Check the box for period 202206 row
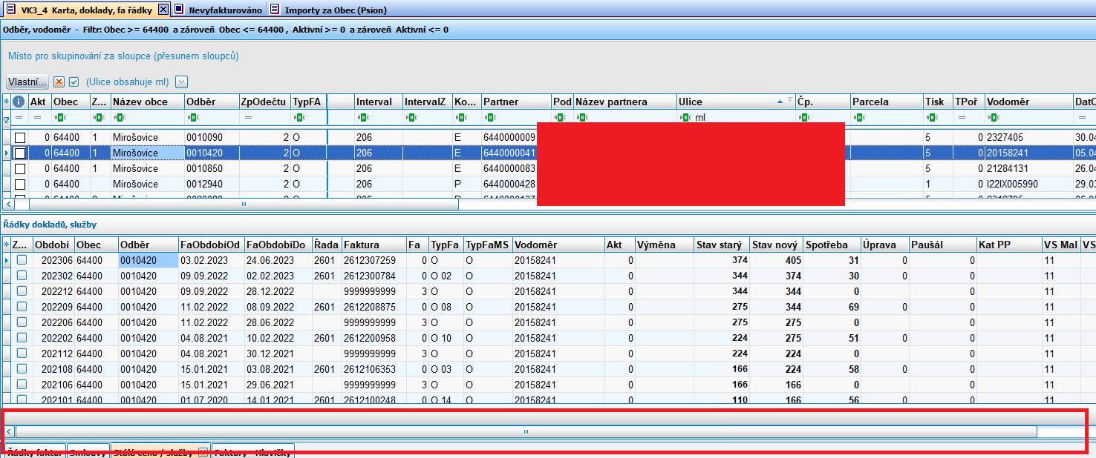 point(22,322)
